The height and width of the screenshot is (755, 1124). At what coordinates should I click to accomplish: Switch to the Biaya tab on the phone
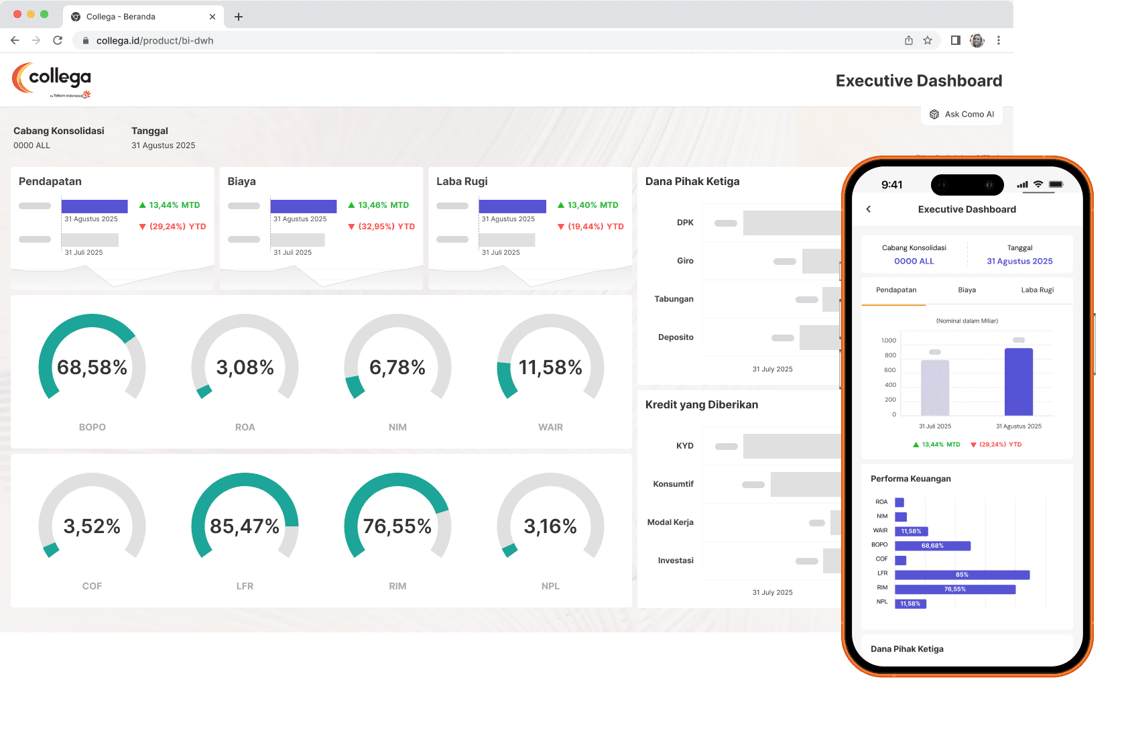coord(967,290)
